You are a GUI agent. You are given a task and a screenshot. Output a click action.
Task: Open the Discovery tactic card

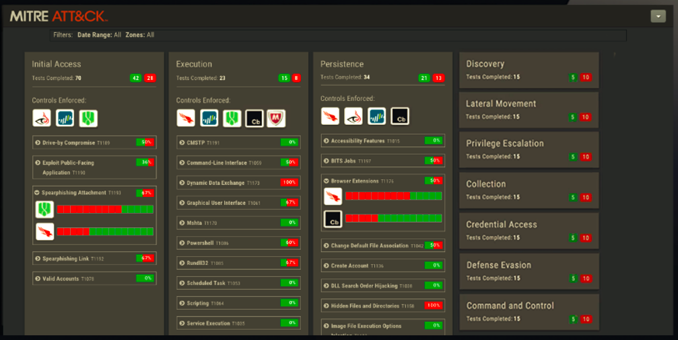529,71
